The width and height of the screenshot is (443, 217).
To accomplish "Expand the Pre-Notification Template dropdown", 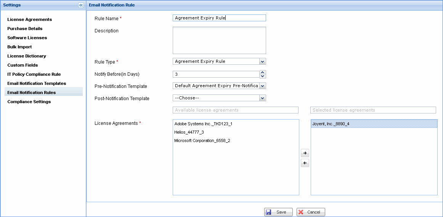I will point(262,86).
